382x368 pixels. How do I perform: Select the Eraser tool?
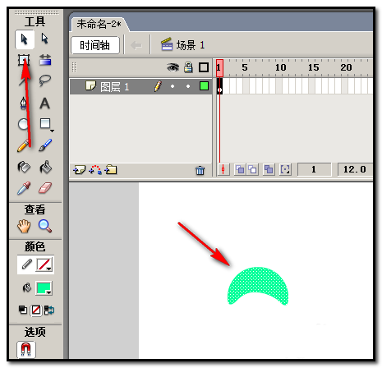point(45,188)
